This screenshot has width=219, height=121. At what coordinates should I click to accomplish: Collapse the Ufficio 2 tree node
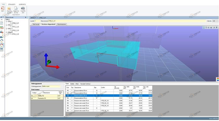tap(7, 25)
